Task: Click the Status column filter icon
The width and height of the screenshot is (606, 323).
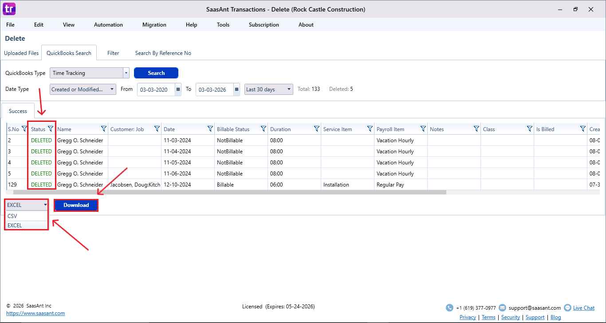Action: pyautogui.click(x=50, y=129)
